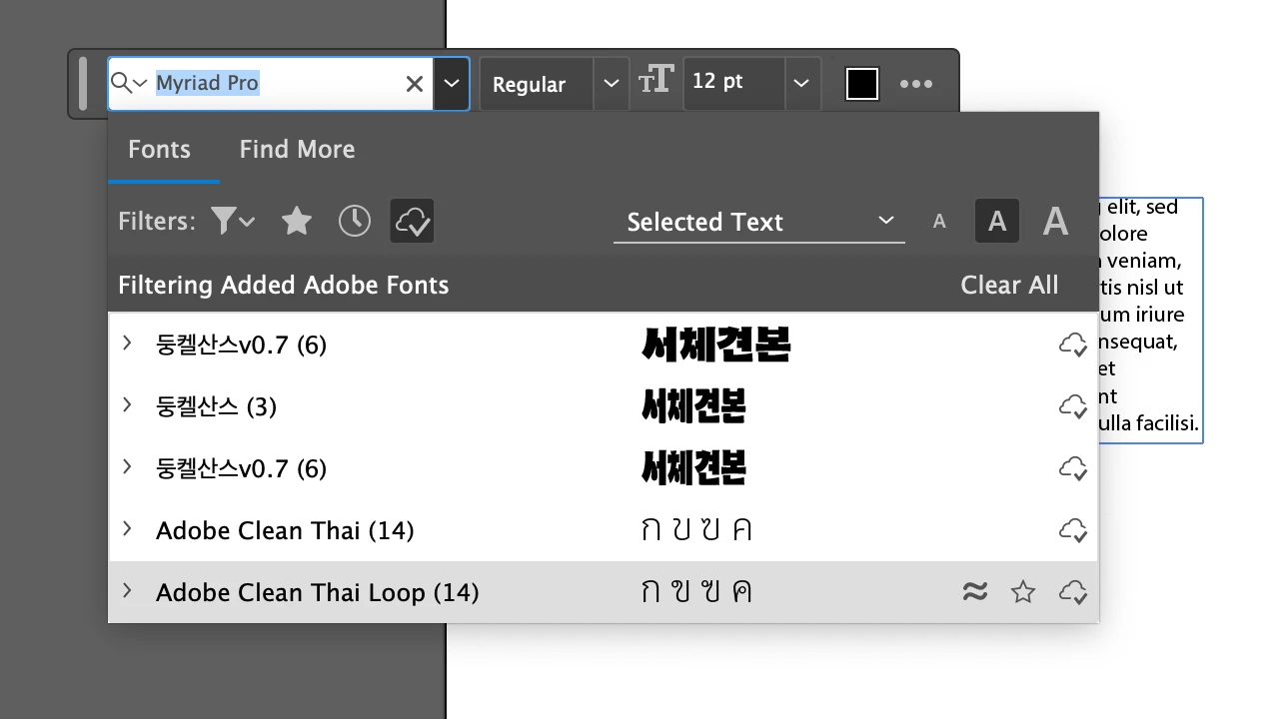Screen dimensions: 1285x719
Task: Click the 12 pt font size field
Action: click(733, 84)
